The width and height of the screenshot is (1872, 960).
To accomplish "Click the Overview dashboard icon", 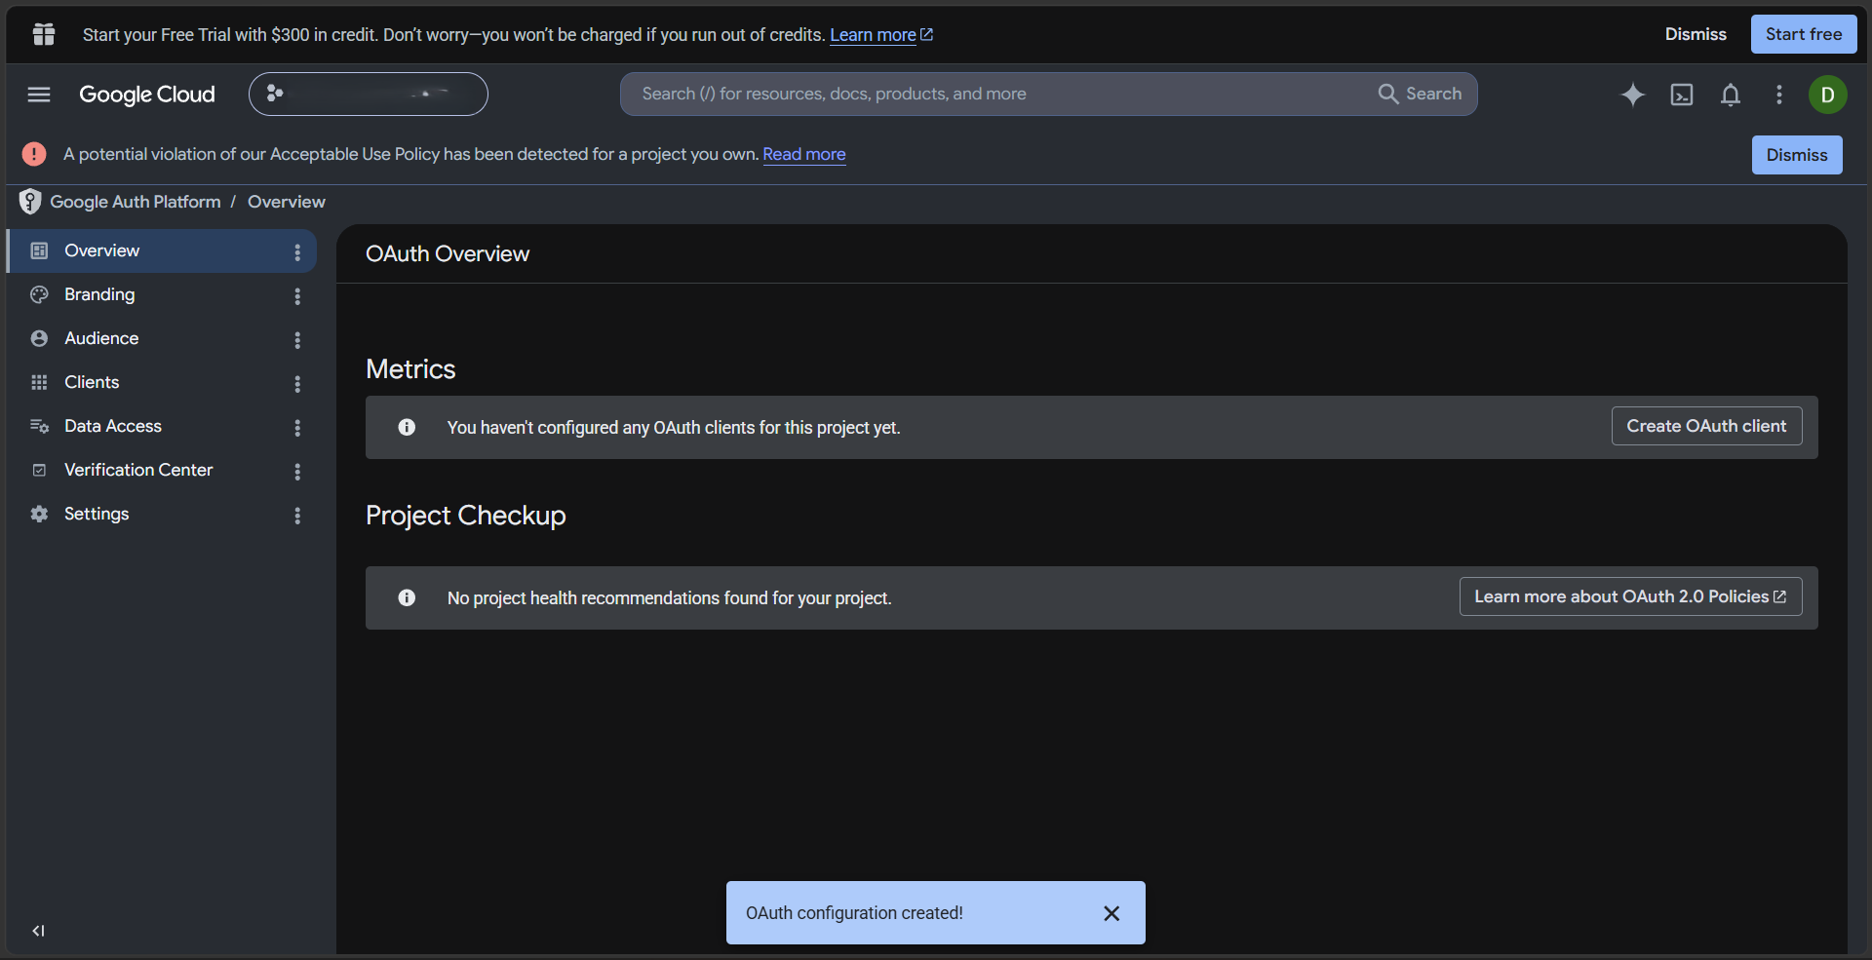I will point(39,250).
